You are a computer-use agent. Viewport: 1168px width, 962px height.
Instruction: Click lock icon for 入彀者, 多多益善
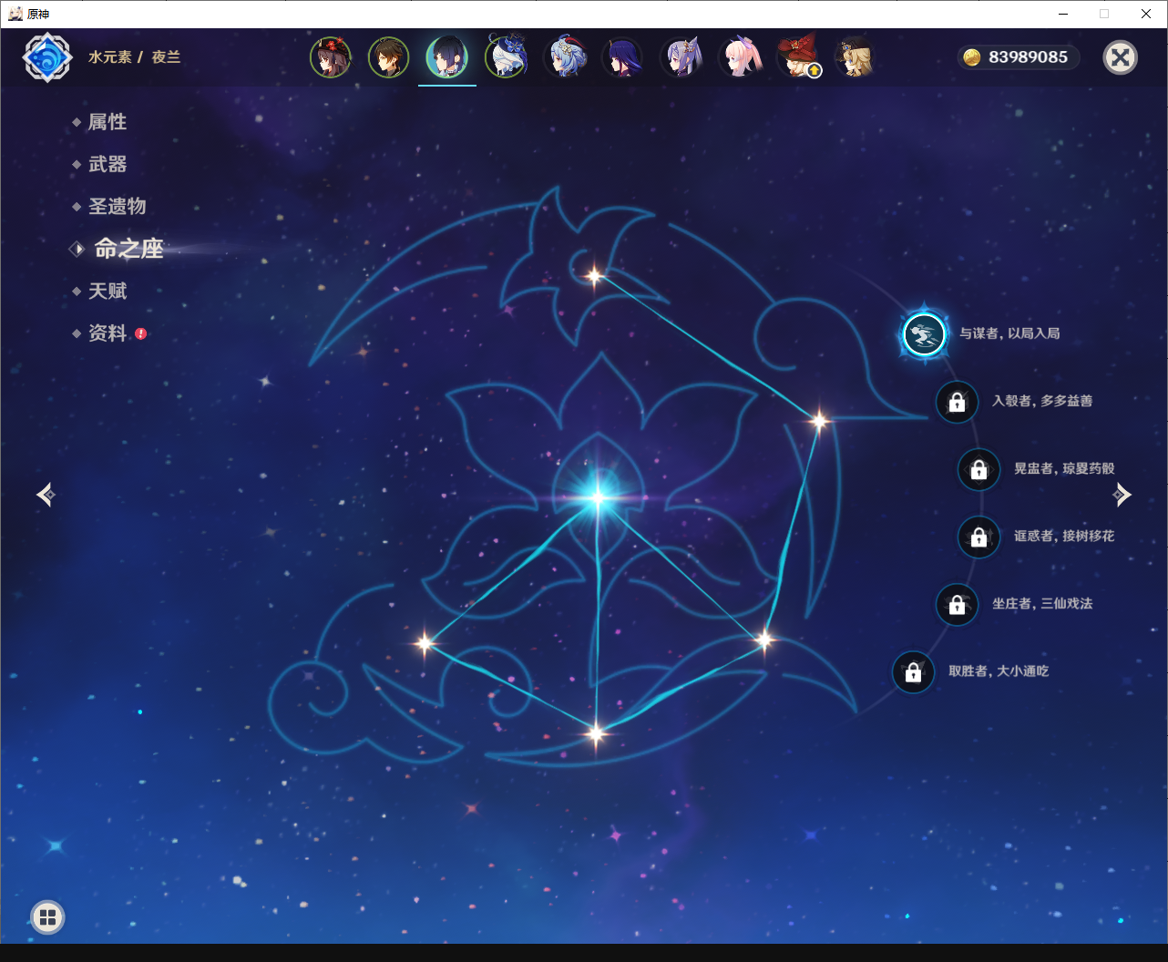pos(957,402)
